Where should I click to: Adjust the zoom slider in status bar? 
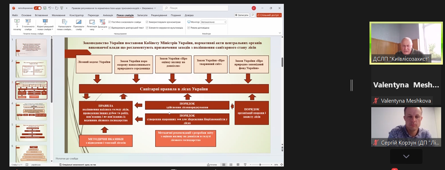[x=260, y=165]
